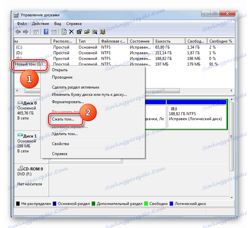Viewport: 248px width, 228px height.
Task: Click Disk Management title bar icon
Action: tap(16, 15)
